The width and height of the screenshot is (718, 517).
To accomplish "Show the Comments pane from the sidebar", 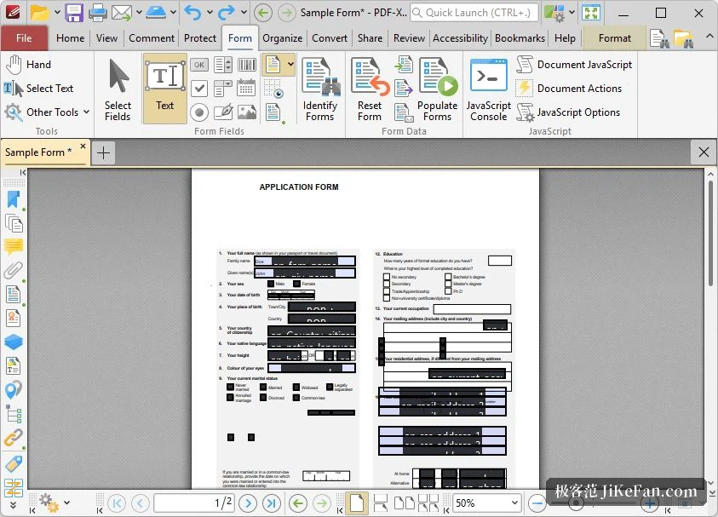I will 14,247.
